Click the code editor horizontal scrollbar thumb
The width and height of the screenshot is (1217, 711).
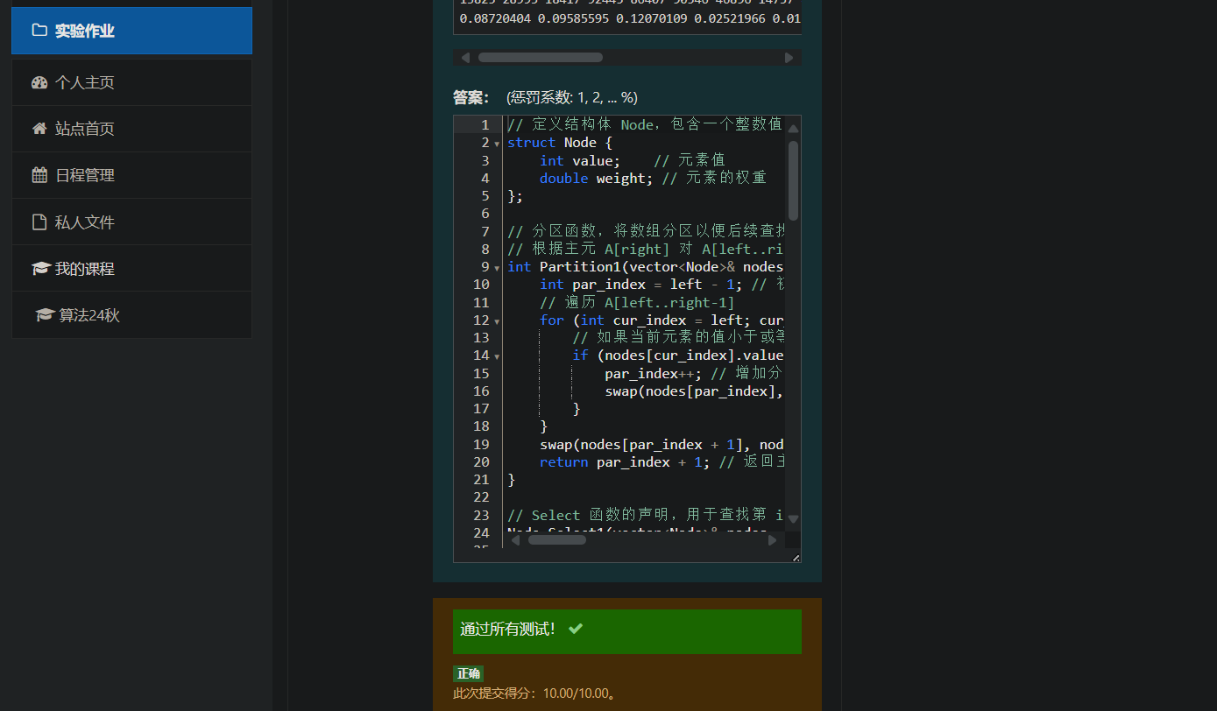[x=556, y=540]
